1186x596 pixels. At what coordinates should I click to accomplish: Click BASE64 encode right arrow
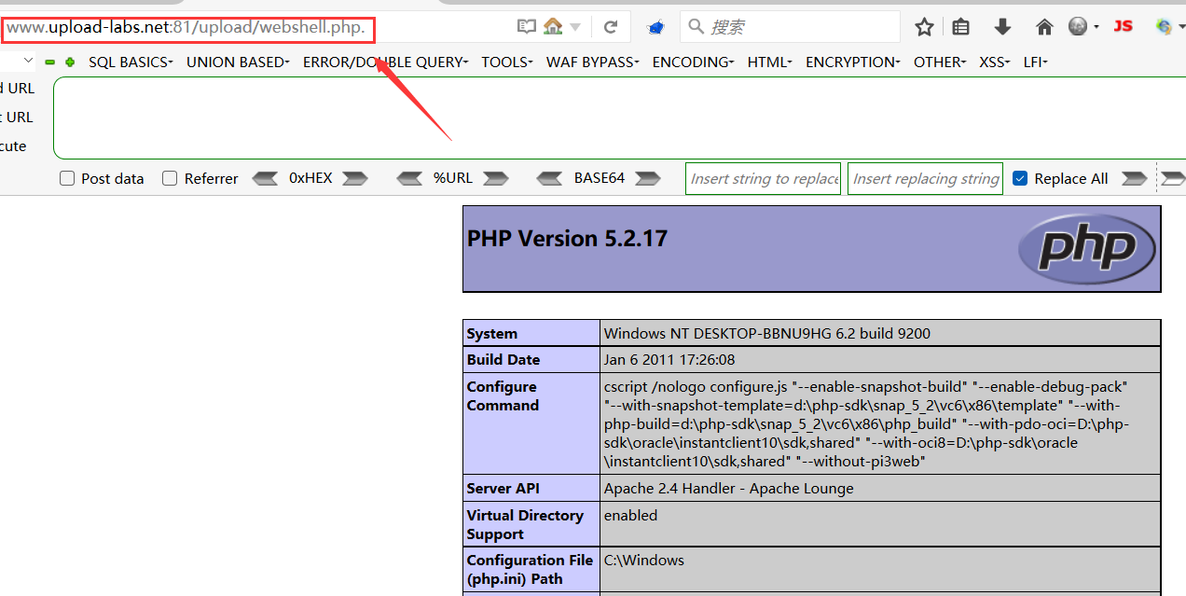point(647,178)
